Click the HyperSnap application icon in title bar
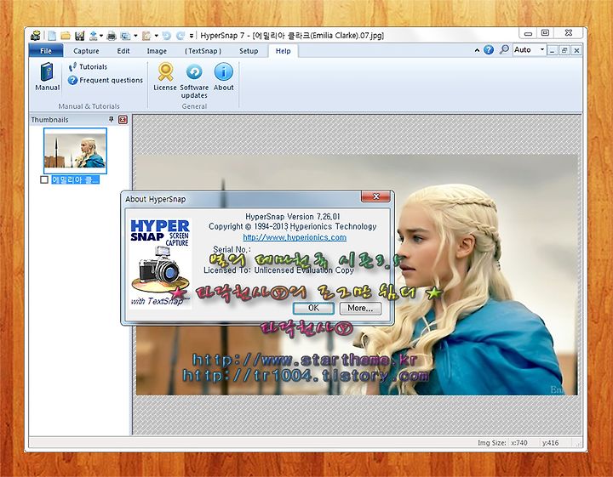613x477 pixels. (x=36, y=36)
